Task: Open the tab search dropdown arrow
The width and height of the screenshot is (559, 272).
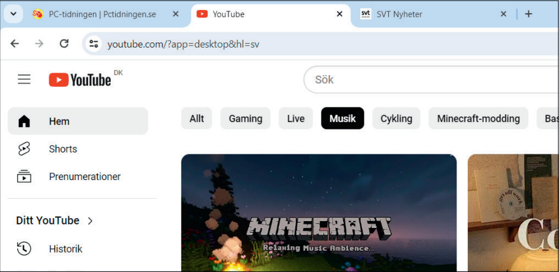Action: (x=14, y=14)
